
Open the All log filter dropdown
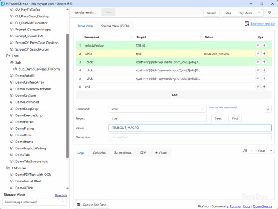(248, 151)
